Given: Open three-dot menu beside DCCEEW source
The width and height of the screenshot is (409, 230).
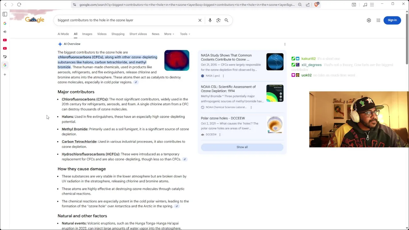Looking at the screenshot, I should pyautogui.click(x=220, y=134).
